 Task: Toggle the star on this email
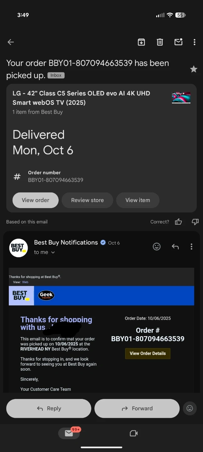tap(194, 69)
